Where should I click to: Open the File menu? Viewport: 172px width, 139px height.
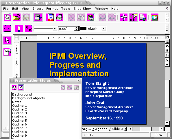pos(6,9)
